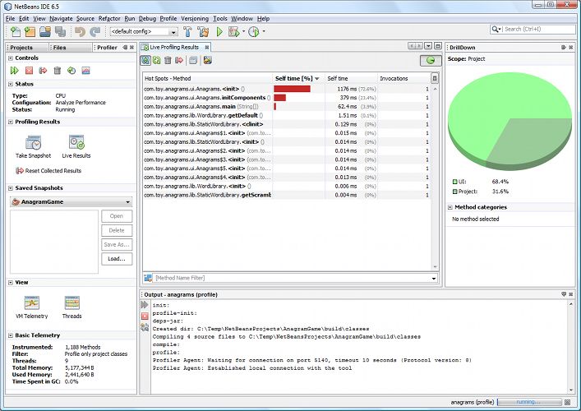Click the Project legend color box
This screenshot has height=411, width=581.
(x=454, y=192)
